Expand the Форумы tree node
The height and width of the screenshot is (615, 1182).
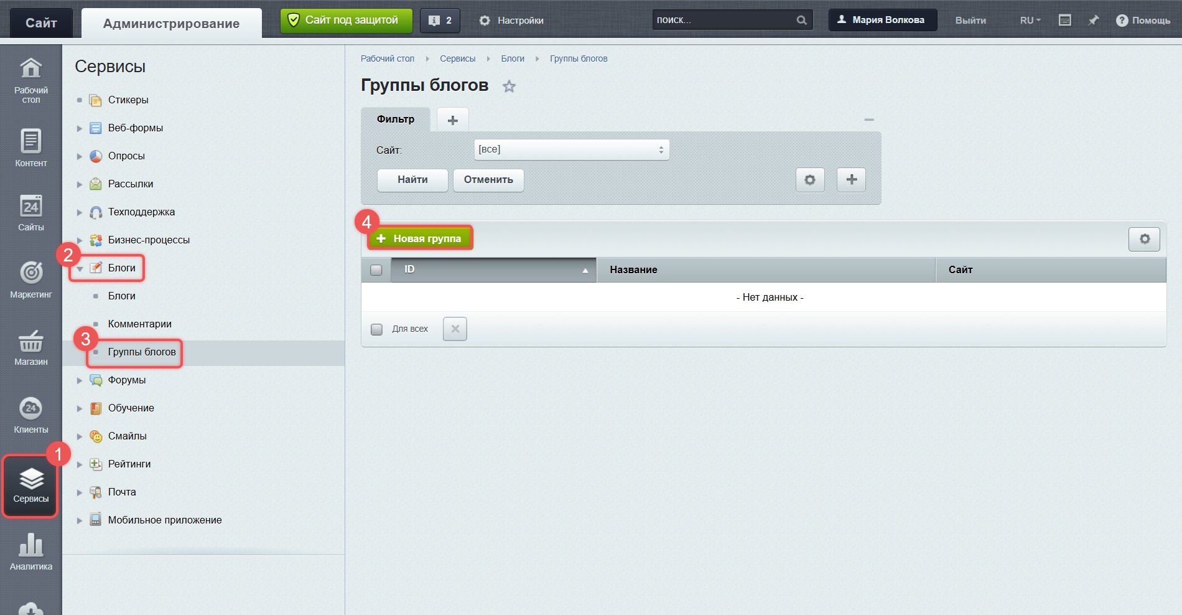[80, 380]
